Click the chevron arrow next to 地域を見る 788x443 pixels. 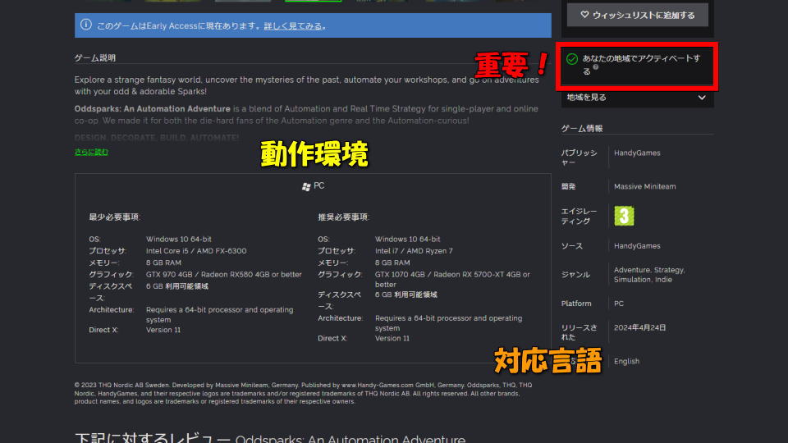(x=702, y=98)
